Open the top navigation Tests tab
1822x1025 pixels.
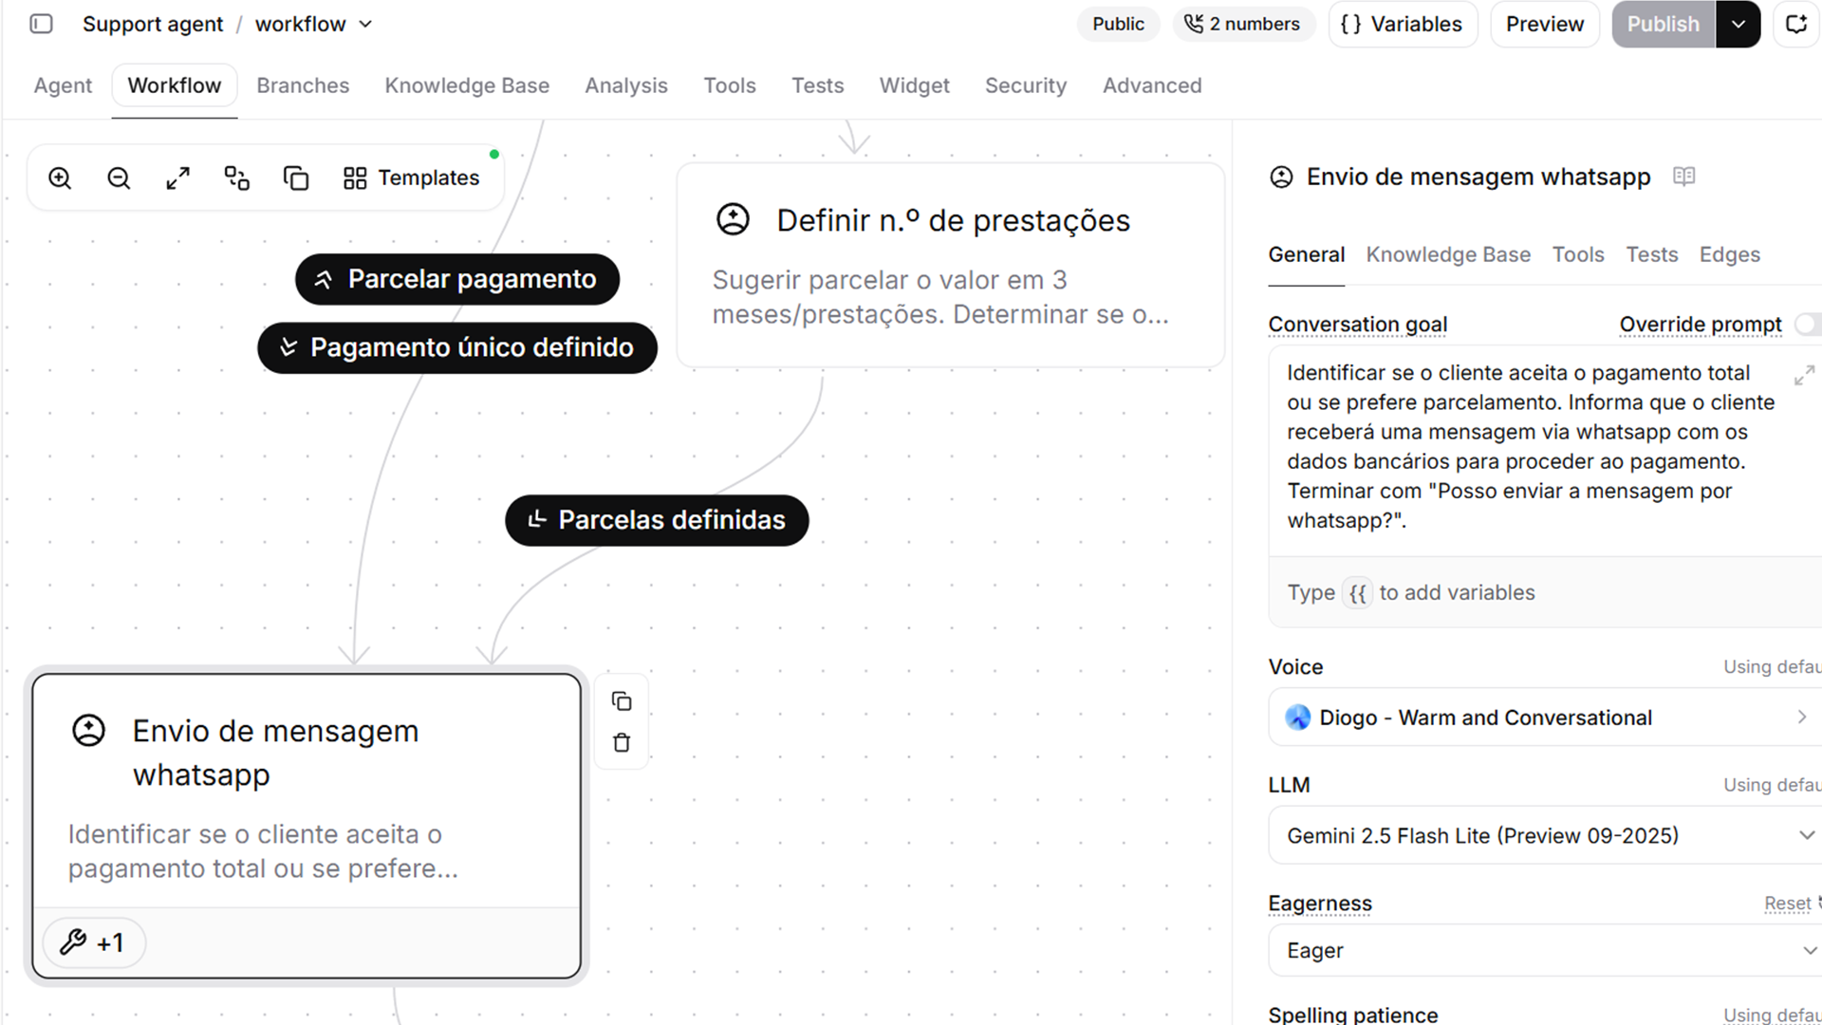point(818,85)
